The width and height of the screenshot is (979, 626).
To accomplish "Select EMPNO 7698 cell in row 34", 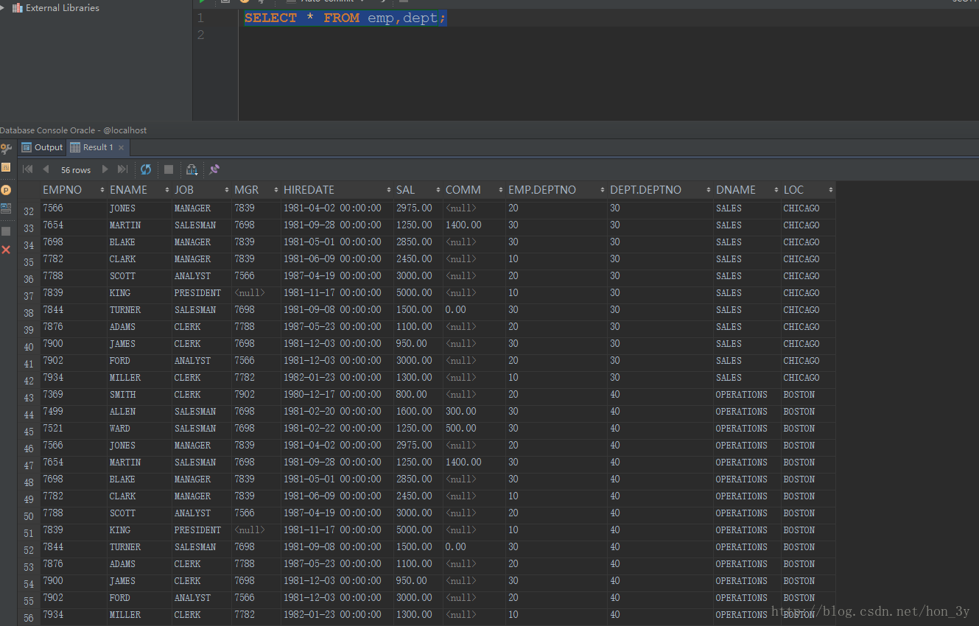I will pos(53,242).
